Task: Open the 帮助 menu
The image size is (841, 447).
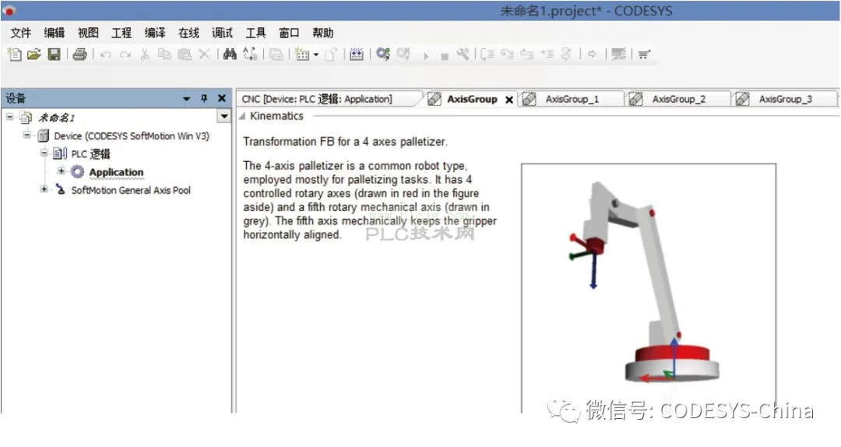Action: [322, 33]
